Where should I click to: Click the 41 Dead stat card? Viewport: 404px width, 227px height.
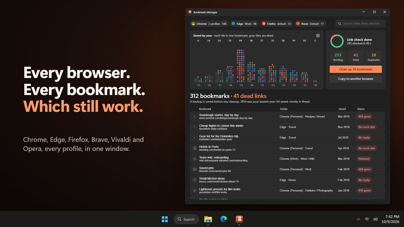click(356, 57)
